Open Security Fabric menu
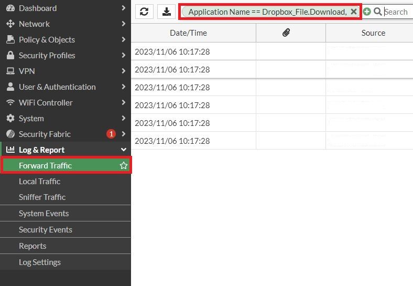Image resolution: width=413 pixels, height=286 pixels. pyautogui.click(x=66, y=134)
